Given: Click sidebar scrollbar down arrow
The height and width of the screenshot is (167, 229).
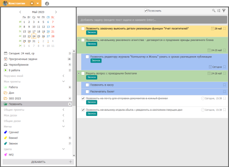Looking at the screenshot, I should (74, 155).
